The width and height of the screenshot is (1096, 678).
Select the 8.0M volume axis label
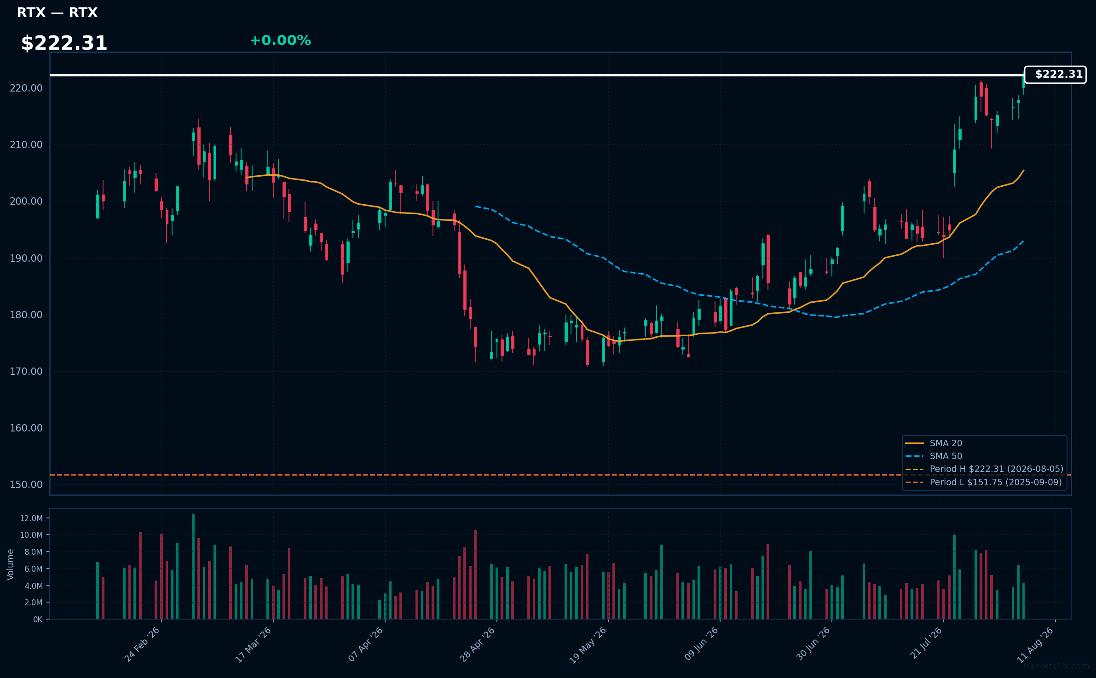(34, 552)
